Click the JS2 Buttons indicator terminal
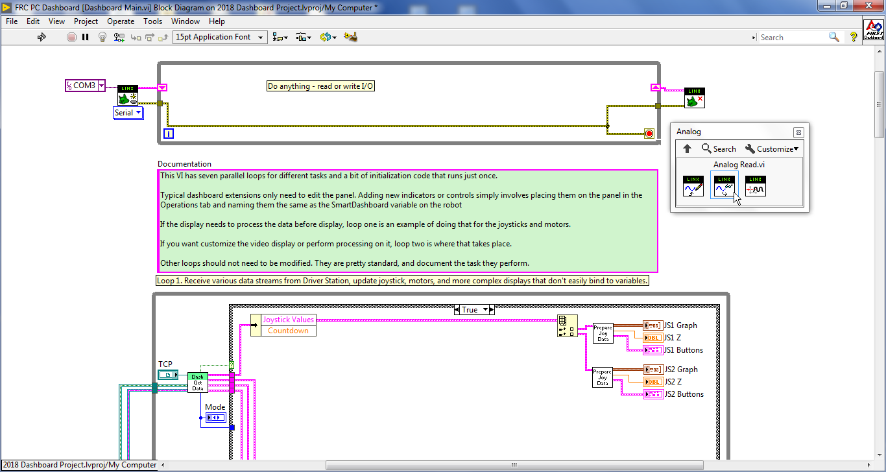 coord(653,394)
